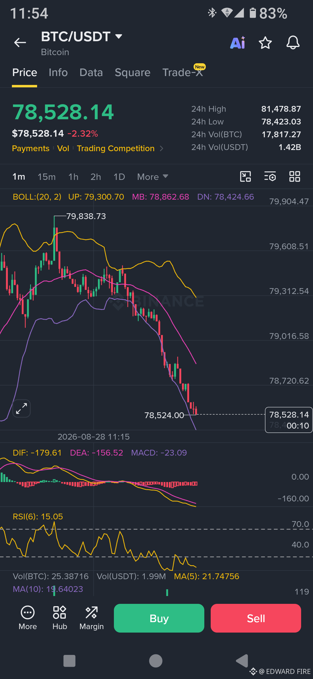313x679 pixels.
Task: Tap the 24h Vol(USDT) value 1.42B
Action: [290, 147]
